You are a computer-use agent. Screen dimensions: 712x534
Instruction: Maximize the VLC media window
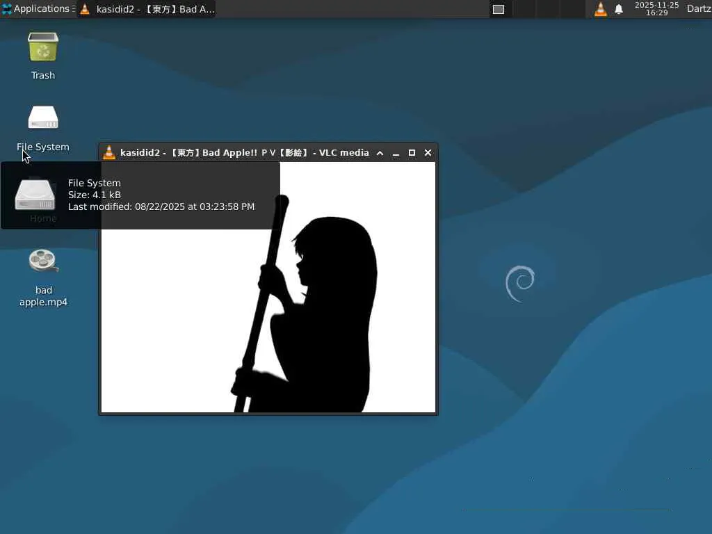coord(412,153)
